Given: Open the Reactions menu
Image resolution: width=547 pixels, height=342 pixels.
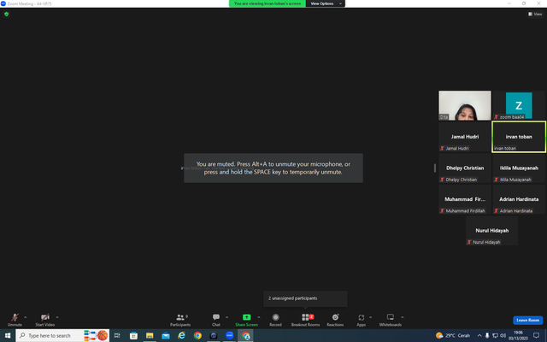Looking at the screenshot, I should (x=335, y=319).
